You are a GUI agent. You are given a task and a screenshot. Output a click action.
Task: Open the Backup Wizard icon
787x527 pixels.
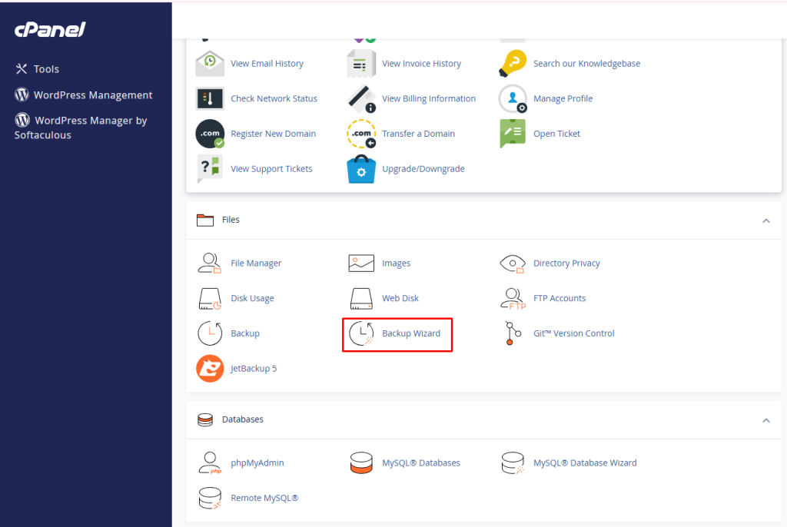point(361,333)
